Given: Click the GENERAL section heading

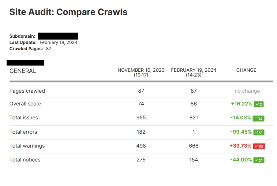Looking at the screenshot, I should 23,71.
